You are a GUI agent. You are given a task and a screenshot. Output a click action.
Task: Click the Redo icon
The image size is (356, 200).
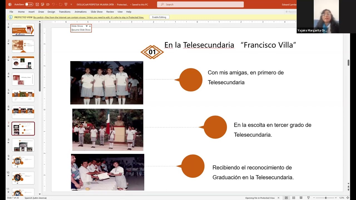(60, 4)
